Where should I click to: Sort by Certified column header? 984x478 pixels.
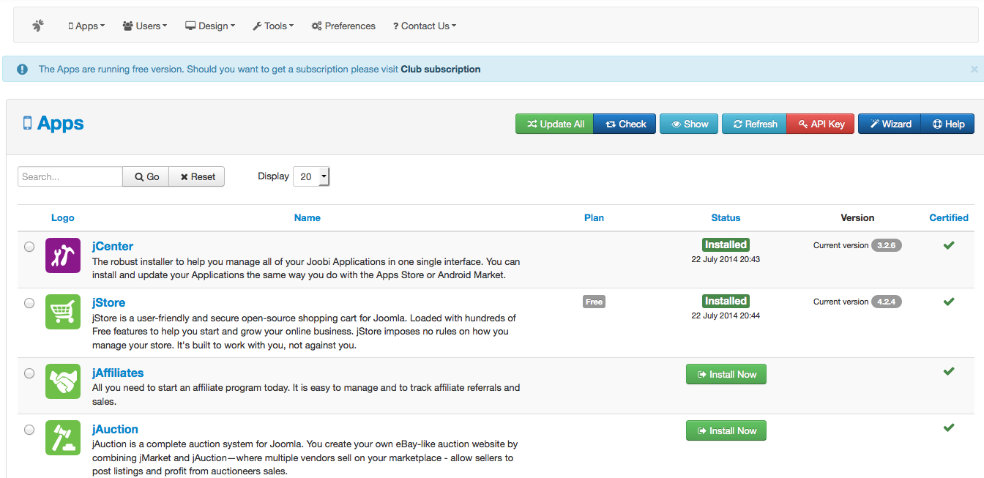point(949,217)
